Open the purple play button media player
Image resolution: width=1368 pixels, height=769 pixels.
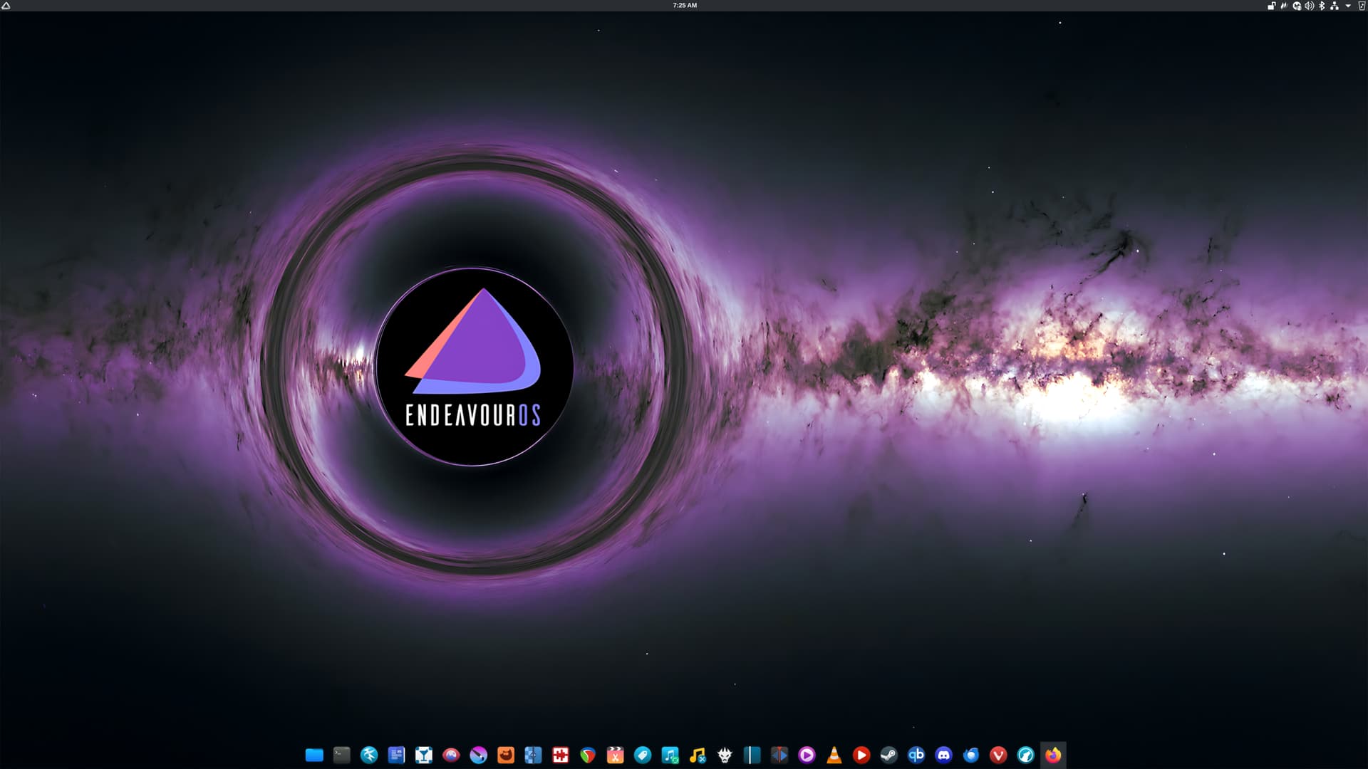[x=807, y=755]
